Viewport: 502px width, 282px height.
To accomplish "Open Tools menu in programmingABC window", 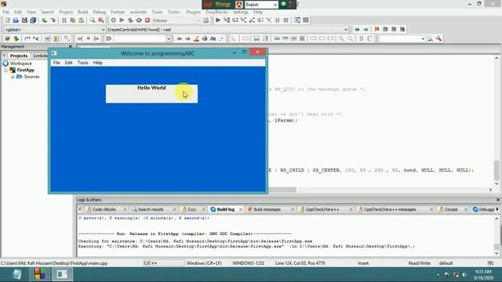I will click(82, 63).
